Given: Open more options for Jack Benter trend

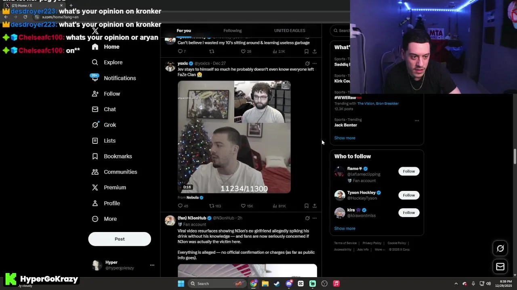Looking at the screenshot, I should tap(417, 120).
